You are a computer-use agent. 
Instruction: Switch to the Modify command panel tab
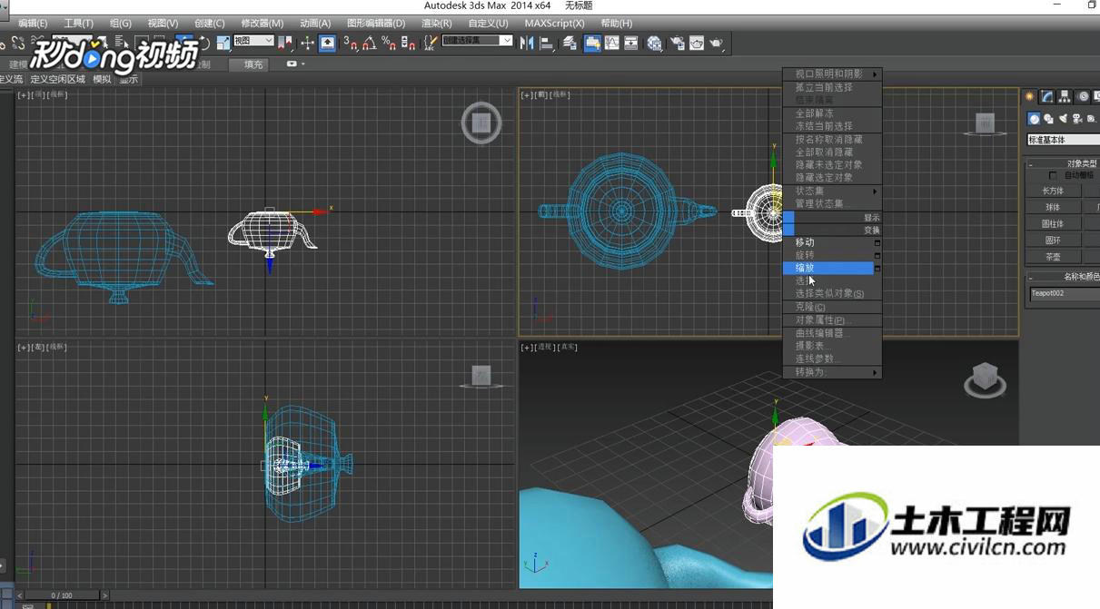coord(1047,96)
